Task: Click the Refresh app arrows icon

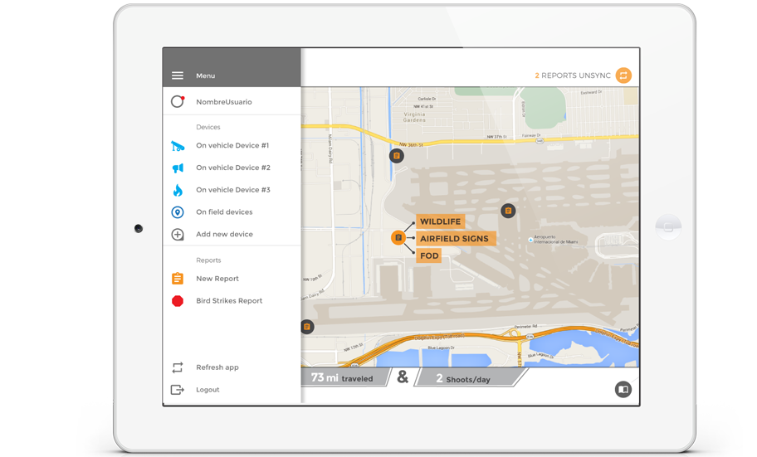Action: click(x=178, y=367)
